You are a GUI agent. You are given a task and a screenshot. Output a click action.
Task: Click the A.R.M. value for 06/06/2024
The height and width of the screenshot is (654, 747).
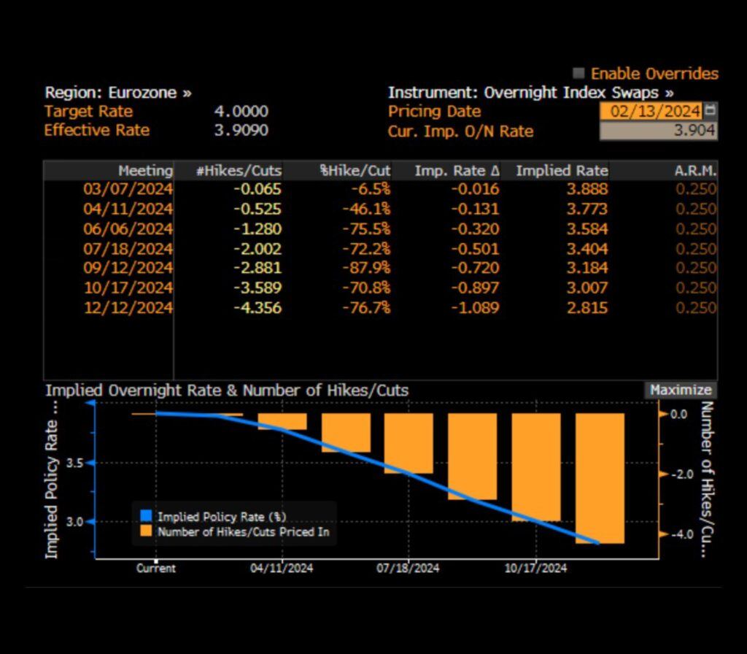coord(696,229)
